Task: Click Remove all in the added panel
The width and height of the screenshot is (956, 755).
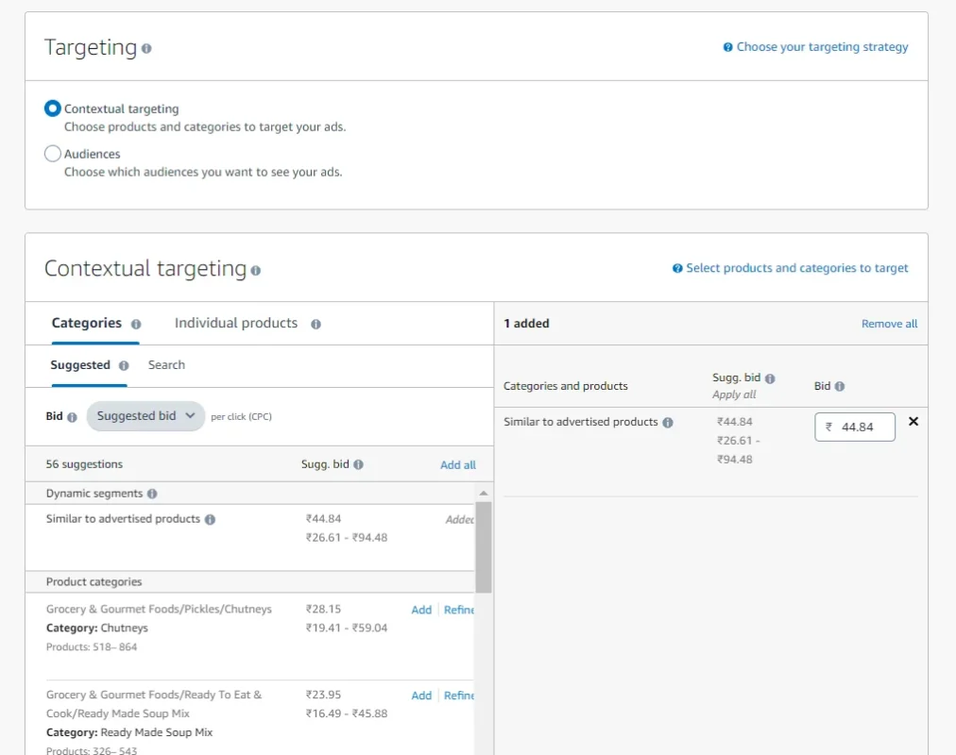Action: pyautogui.click(x=889, y=323)
